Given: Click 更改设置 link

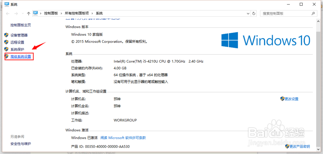Looking at the screenshot, I should [x=291, y=99].
